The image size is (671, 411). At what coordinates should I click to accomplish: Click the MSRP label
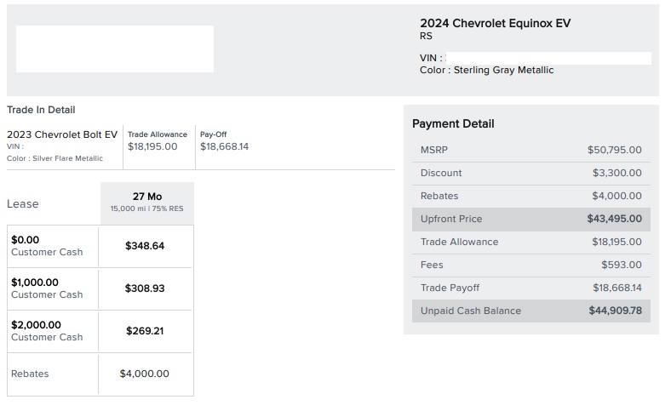(x=434, y=150)
